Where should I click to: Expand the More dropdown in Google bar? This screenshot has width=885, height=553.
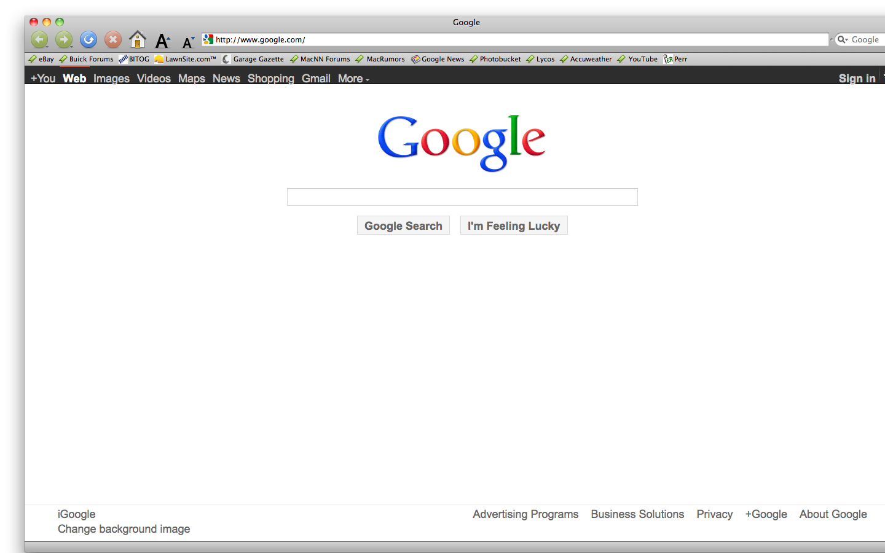pos(353,78)
